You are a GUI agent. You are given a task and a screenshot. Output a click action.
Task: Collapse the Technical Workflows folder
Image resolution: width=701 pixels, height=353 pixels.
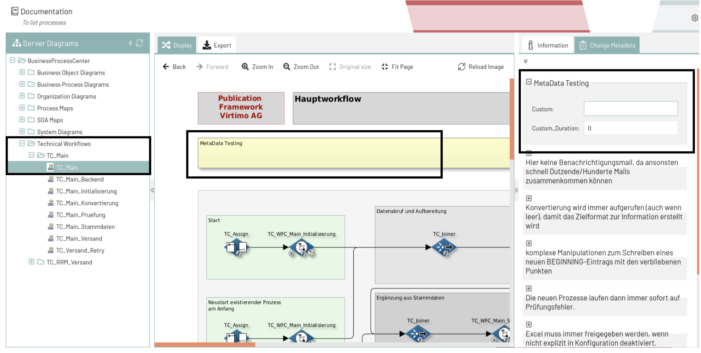[22, 144]
